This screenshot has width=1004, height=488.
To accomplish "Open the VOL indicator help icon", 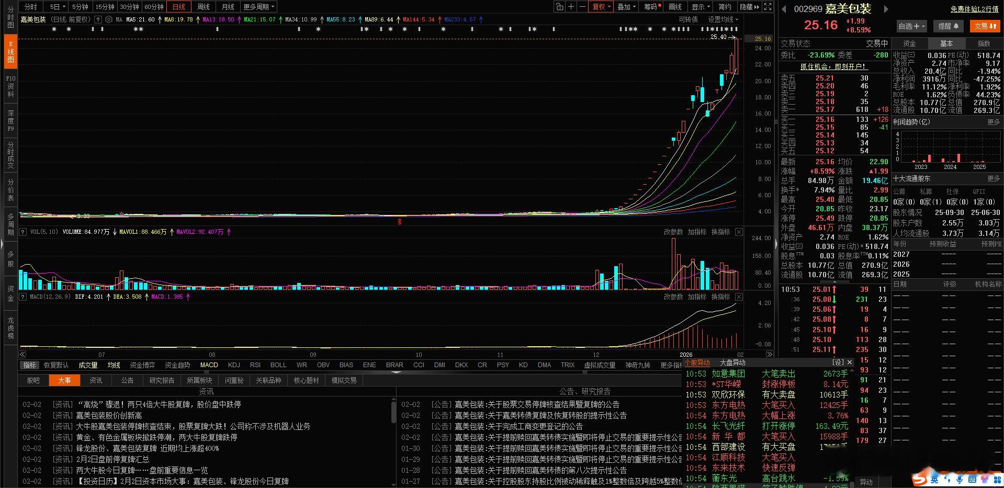I will [23, 232].
